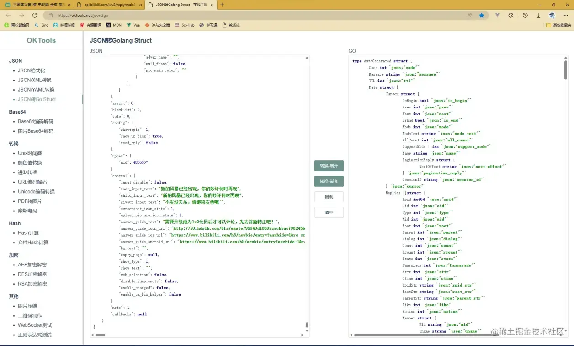This screenshot has height=346, width=574.
Task: Open PDF转图片 tool
Action: click(30, 201)
